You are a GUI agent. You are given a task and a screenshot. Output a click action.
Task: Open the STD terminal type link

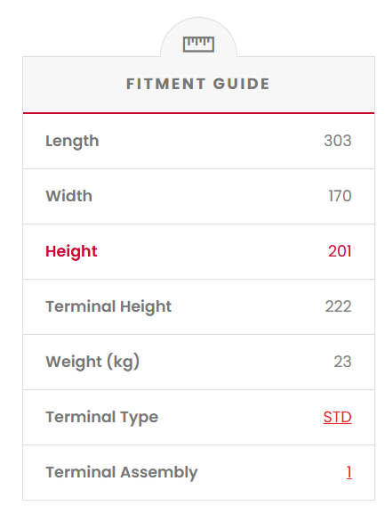(337, 417)
